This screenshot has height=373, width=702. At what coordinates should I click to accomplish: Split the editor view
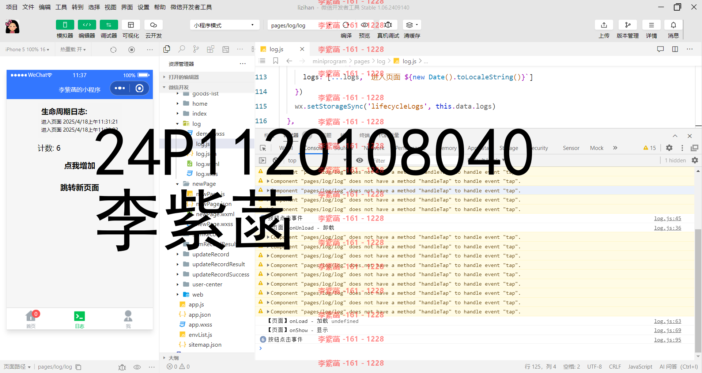(675, 49)
